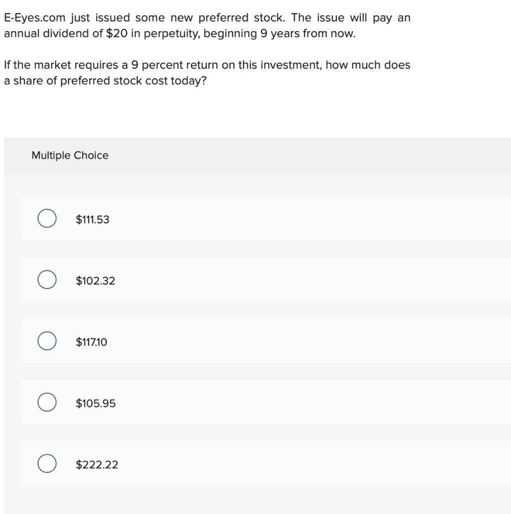Select the $111.53 radio button

pyautogui.click(x=47, y=218)
